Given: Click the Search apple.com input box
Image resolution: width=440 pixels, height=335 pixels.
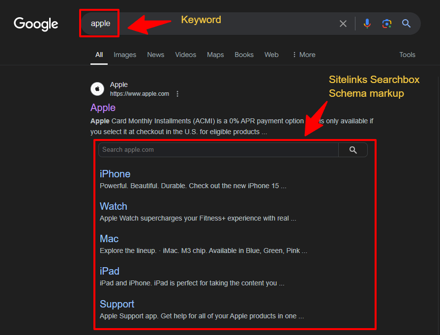Looking at the screenshot, I should tap(218, 150).
